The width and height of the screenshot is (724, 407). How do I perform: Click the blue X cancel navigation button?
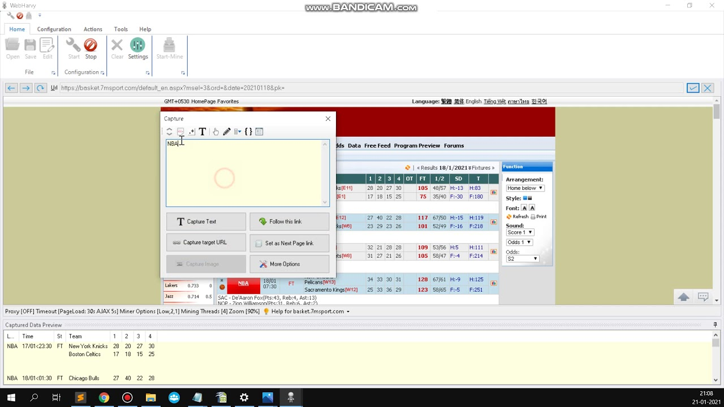708,88
